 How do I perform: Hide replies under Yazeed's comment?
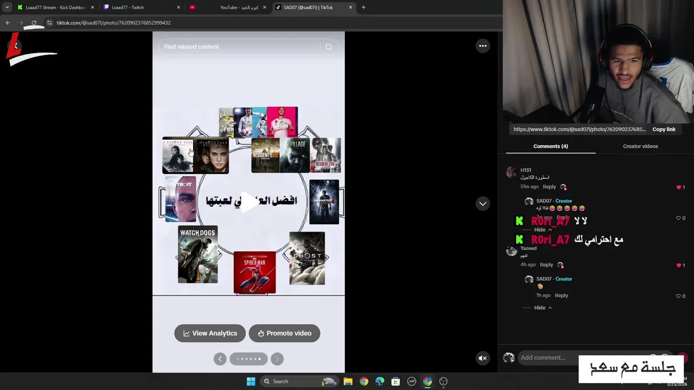(543, 308)
